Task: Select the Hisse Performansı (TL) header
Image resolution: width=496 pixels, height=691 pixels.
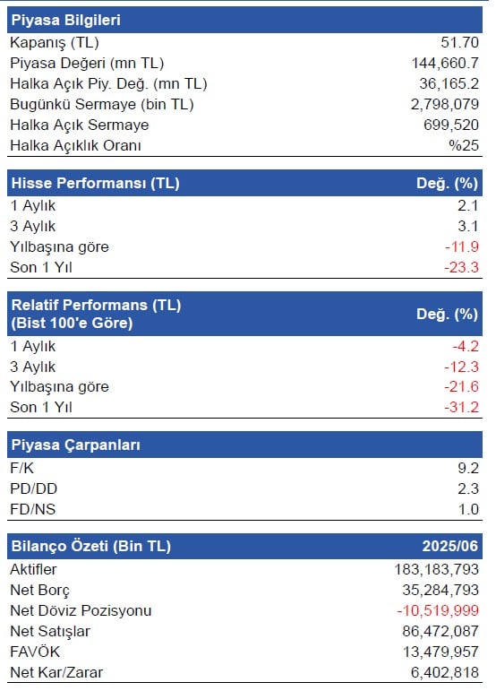Action: point(95,184)
